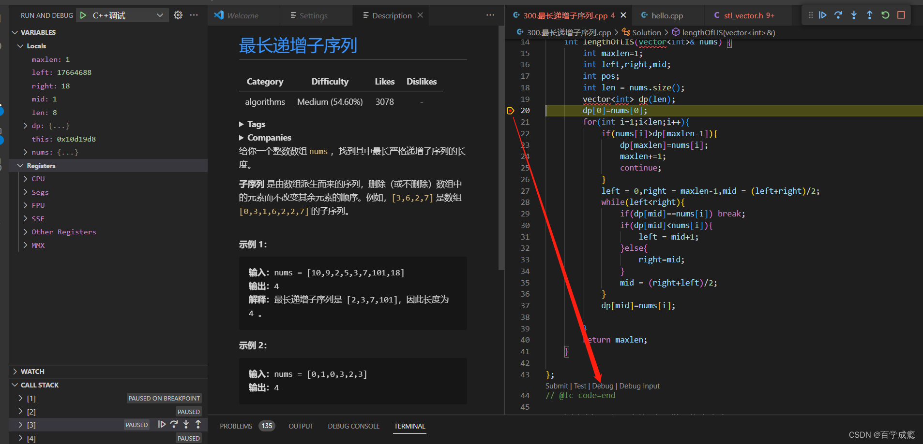Close the Description tab
This screenshot has width=923, height=444.
tap(420, 15)
